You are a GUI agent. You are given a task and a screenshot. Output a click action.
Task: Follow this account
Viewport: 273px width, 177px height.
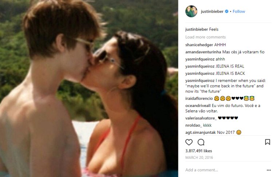[x=239, y=12]
